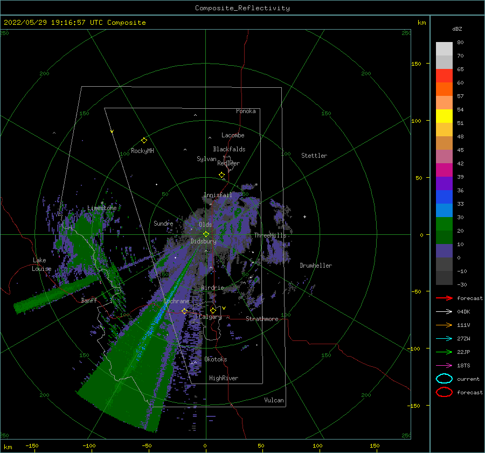Click the orange 57-60 dBZ color swatch
The width and height of the screenshot is (485, 453).
tap(444, 89)
